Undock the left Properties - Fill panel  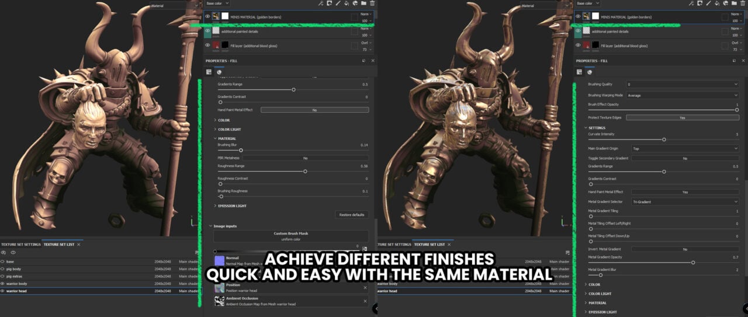coord(363,61)
